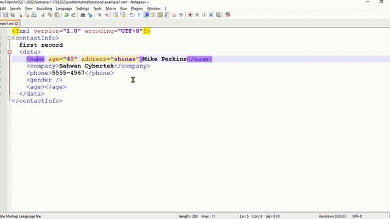Open the User Defined Language icon
This screenshot has height=219, width=390.
(153, 15)
